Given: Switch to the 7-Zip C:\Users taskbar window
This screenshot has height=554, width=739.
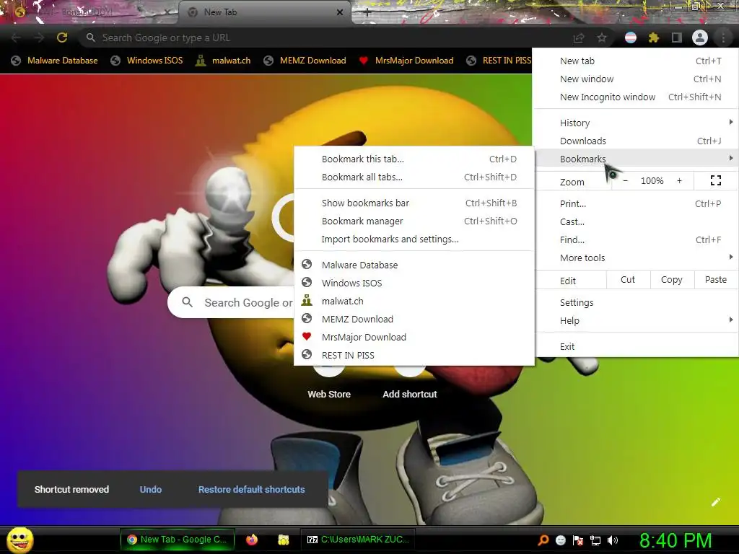Looking at the screenshot, I should 358,540.
